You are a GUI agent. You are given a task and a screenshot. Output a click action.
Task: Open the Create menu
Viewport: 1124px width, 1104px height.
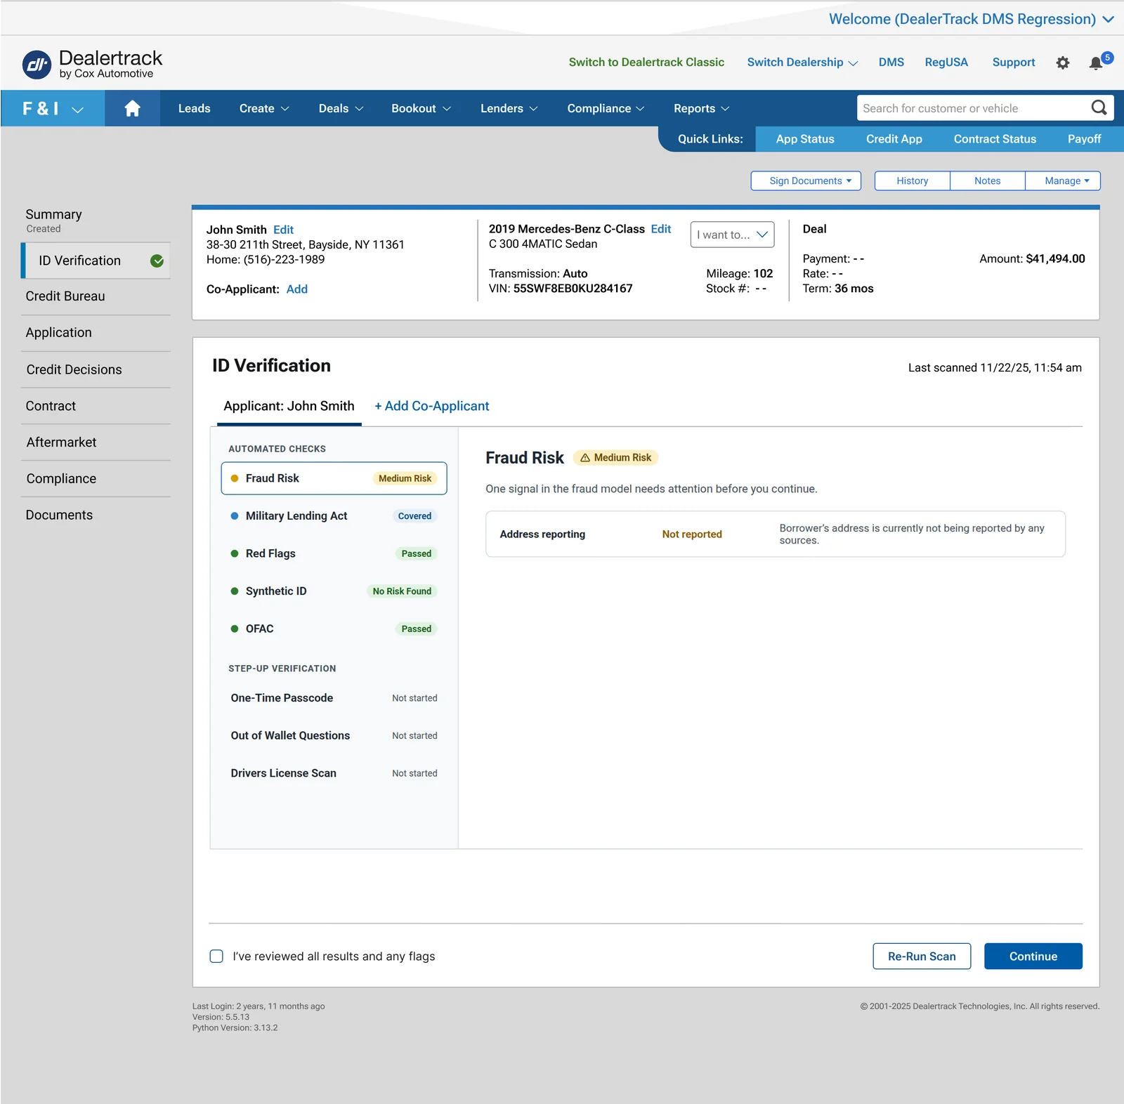[x=264, y=108]
